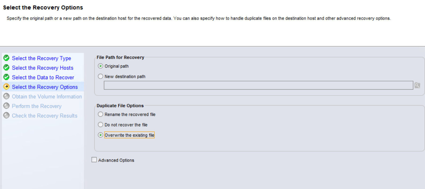The height and width of the screenshot is (189, 425).
Task: Click the Select the Recovery Options step
Action: pyautogui.click(x=45, y=87)
